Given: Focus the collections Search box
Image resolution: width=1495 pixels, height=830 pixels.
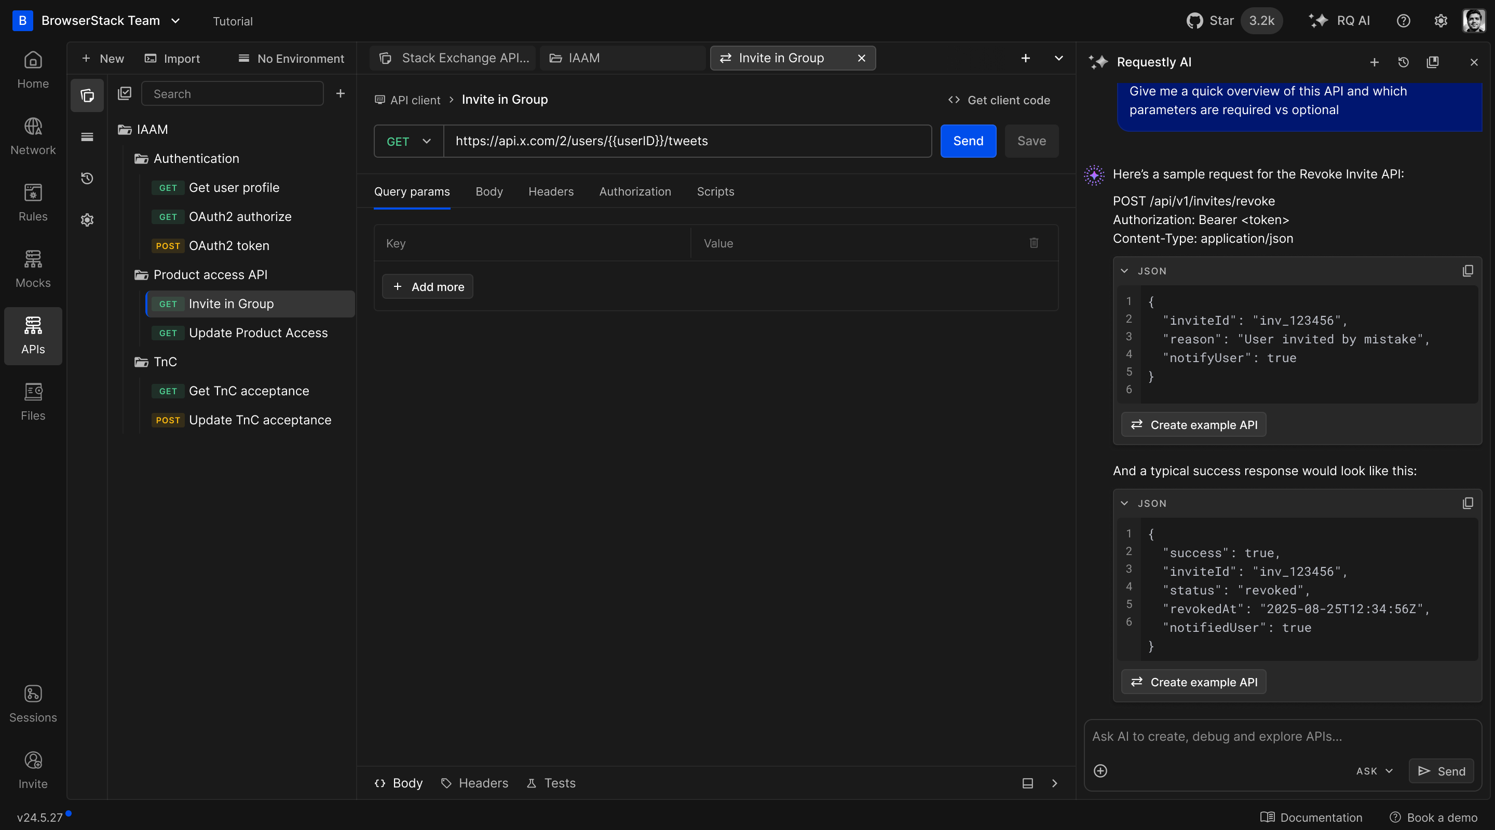Looking at the screenshot, I should pyautogui.click(x=232, y=93).
